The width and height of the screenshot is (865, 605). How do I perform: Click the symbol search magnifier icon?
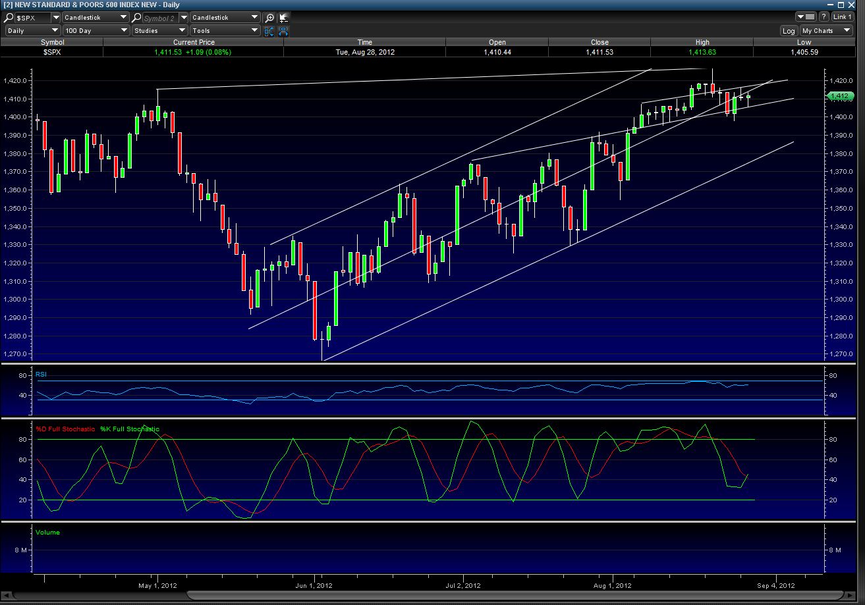pos(9,18)
